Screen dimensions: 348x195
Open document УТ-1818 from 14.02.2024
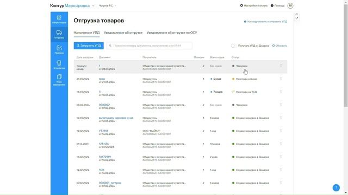click(103, 131)
